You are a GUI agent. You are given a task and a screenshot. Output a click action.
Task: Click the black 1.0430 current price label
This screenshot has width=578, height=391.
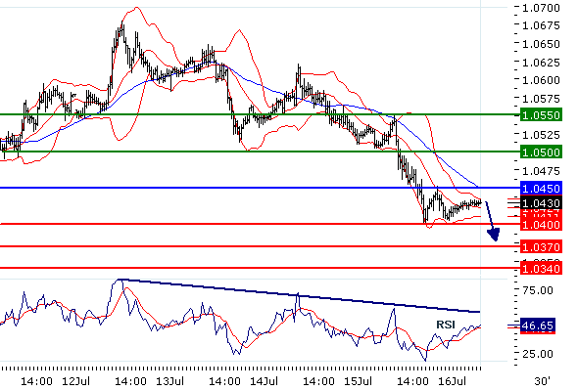pyautogui.click(x=541, y=203)
